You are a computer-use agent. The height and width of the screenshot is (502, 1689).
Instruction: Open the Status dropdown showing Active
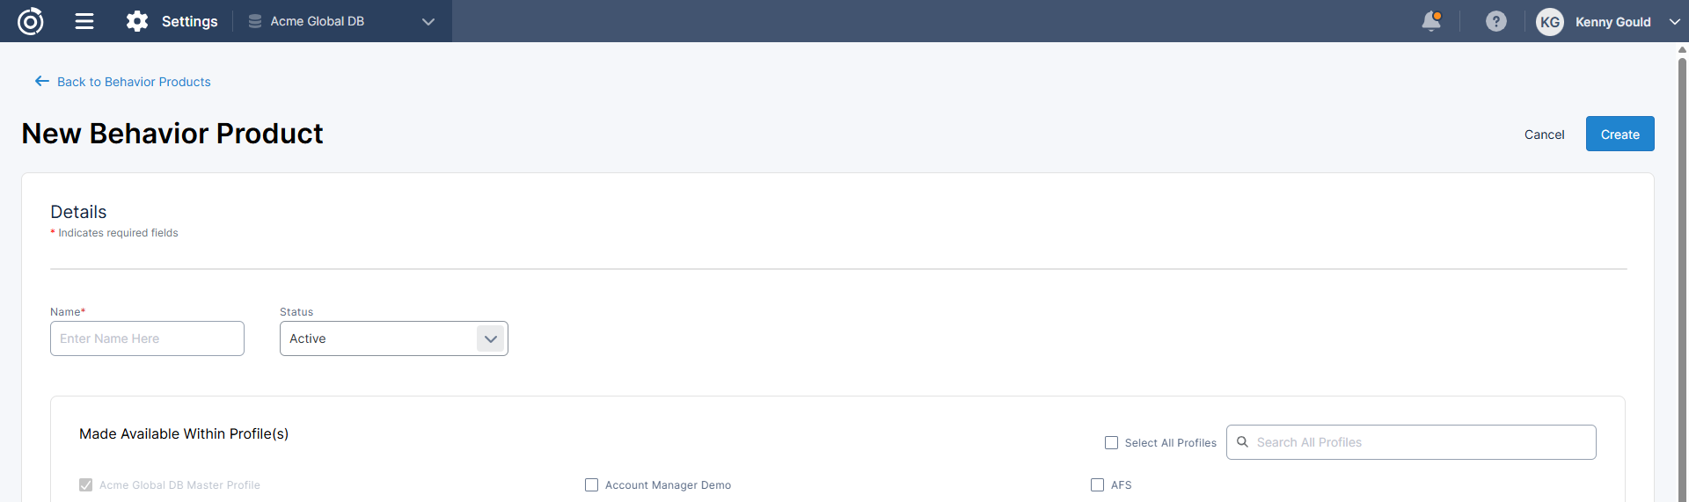coord(490,338)
